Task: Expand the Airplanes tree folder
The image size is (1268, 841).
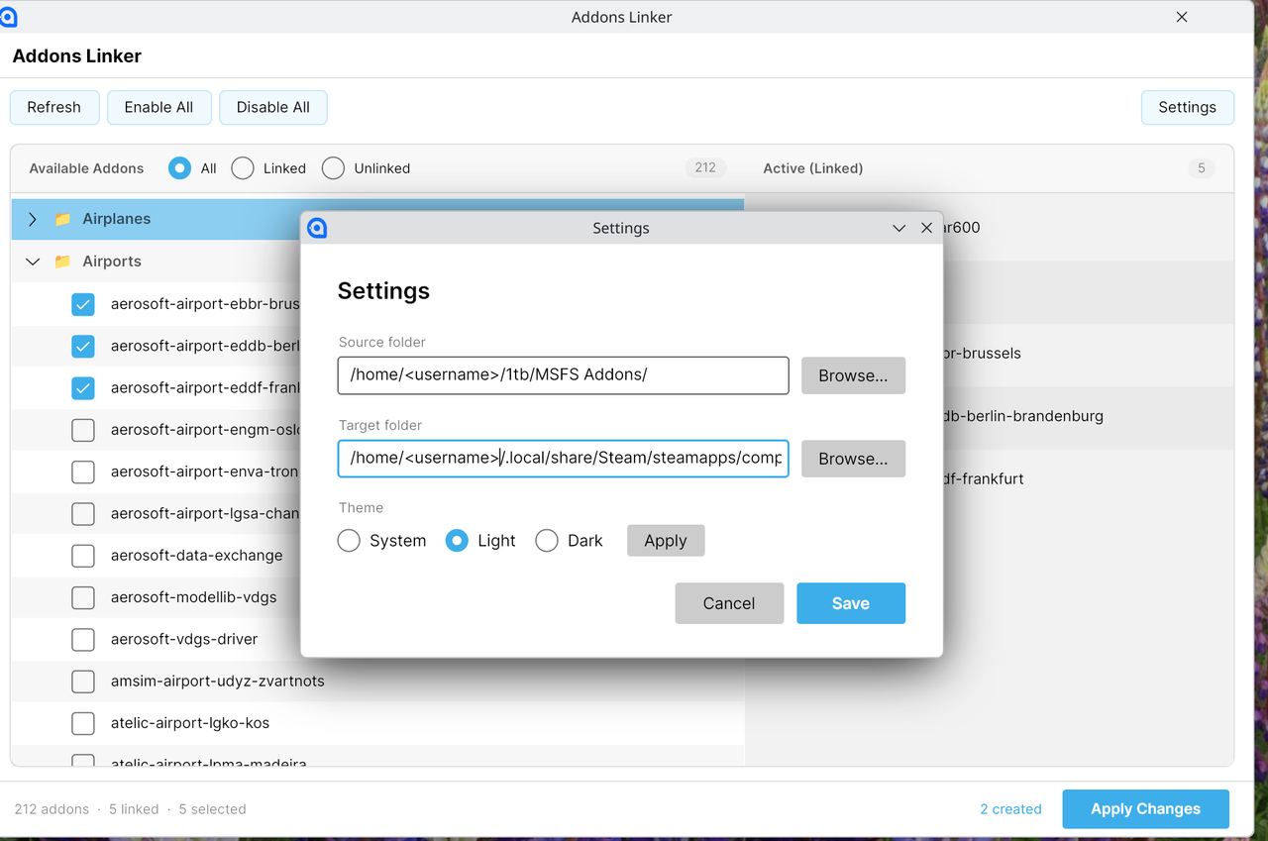Action: click(x=33, y=219)
